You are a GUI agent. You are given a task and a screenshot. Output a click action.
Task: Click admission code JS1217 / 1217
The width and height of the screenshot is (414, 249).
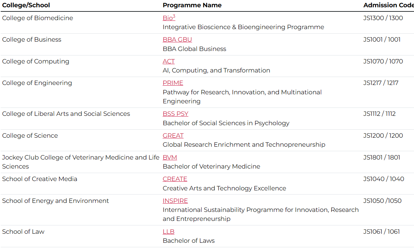click(x=381, y=83)
